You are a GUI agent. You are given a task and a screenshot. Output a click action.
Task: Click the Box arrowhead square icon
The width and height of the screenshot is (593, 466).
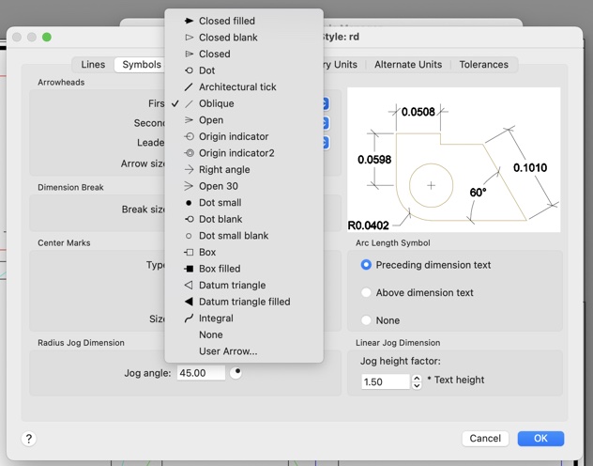189,252
